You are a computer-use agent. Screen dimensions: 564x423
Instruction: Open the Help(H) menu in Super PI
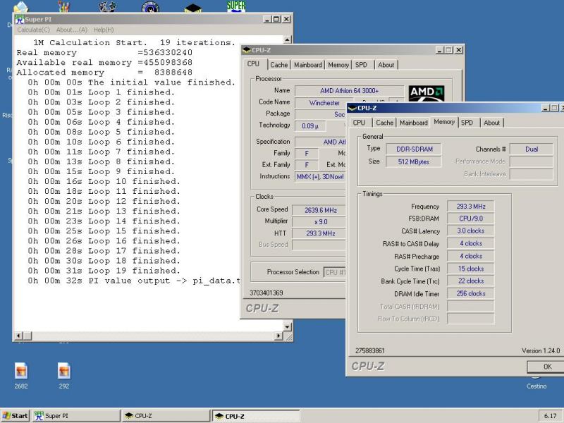(x=104, y=30)
